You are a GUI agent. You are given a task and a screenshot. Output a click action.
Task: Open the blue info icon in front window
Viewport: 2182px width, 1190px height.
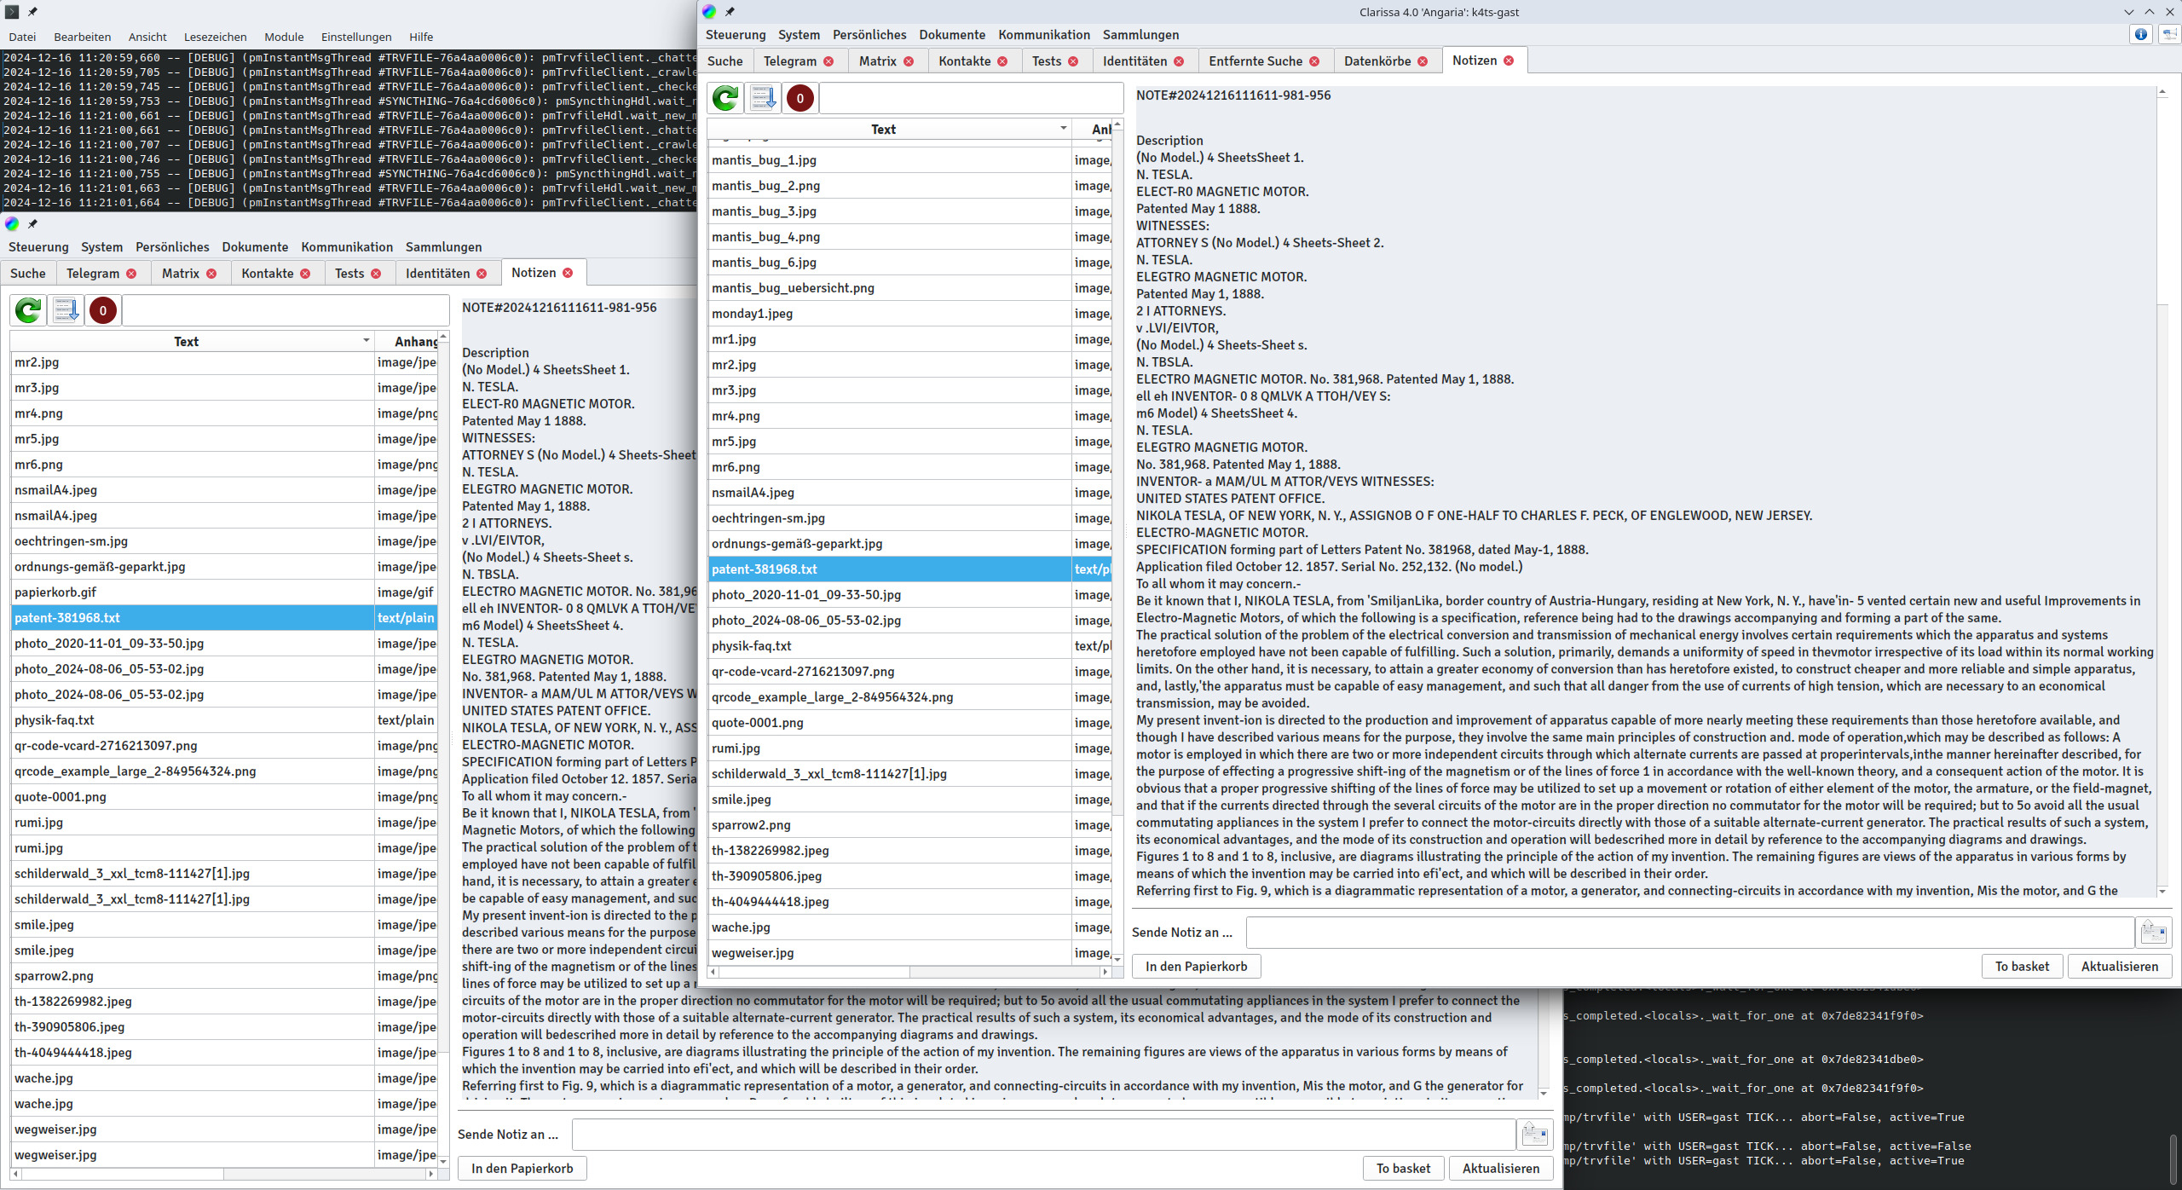(2141, 35)
